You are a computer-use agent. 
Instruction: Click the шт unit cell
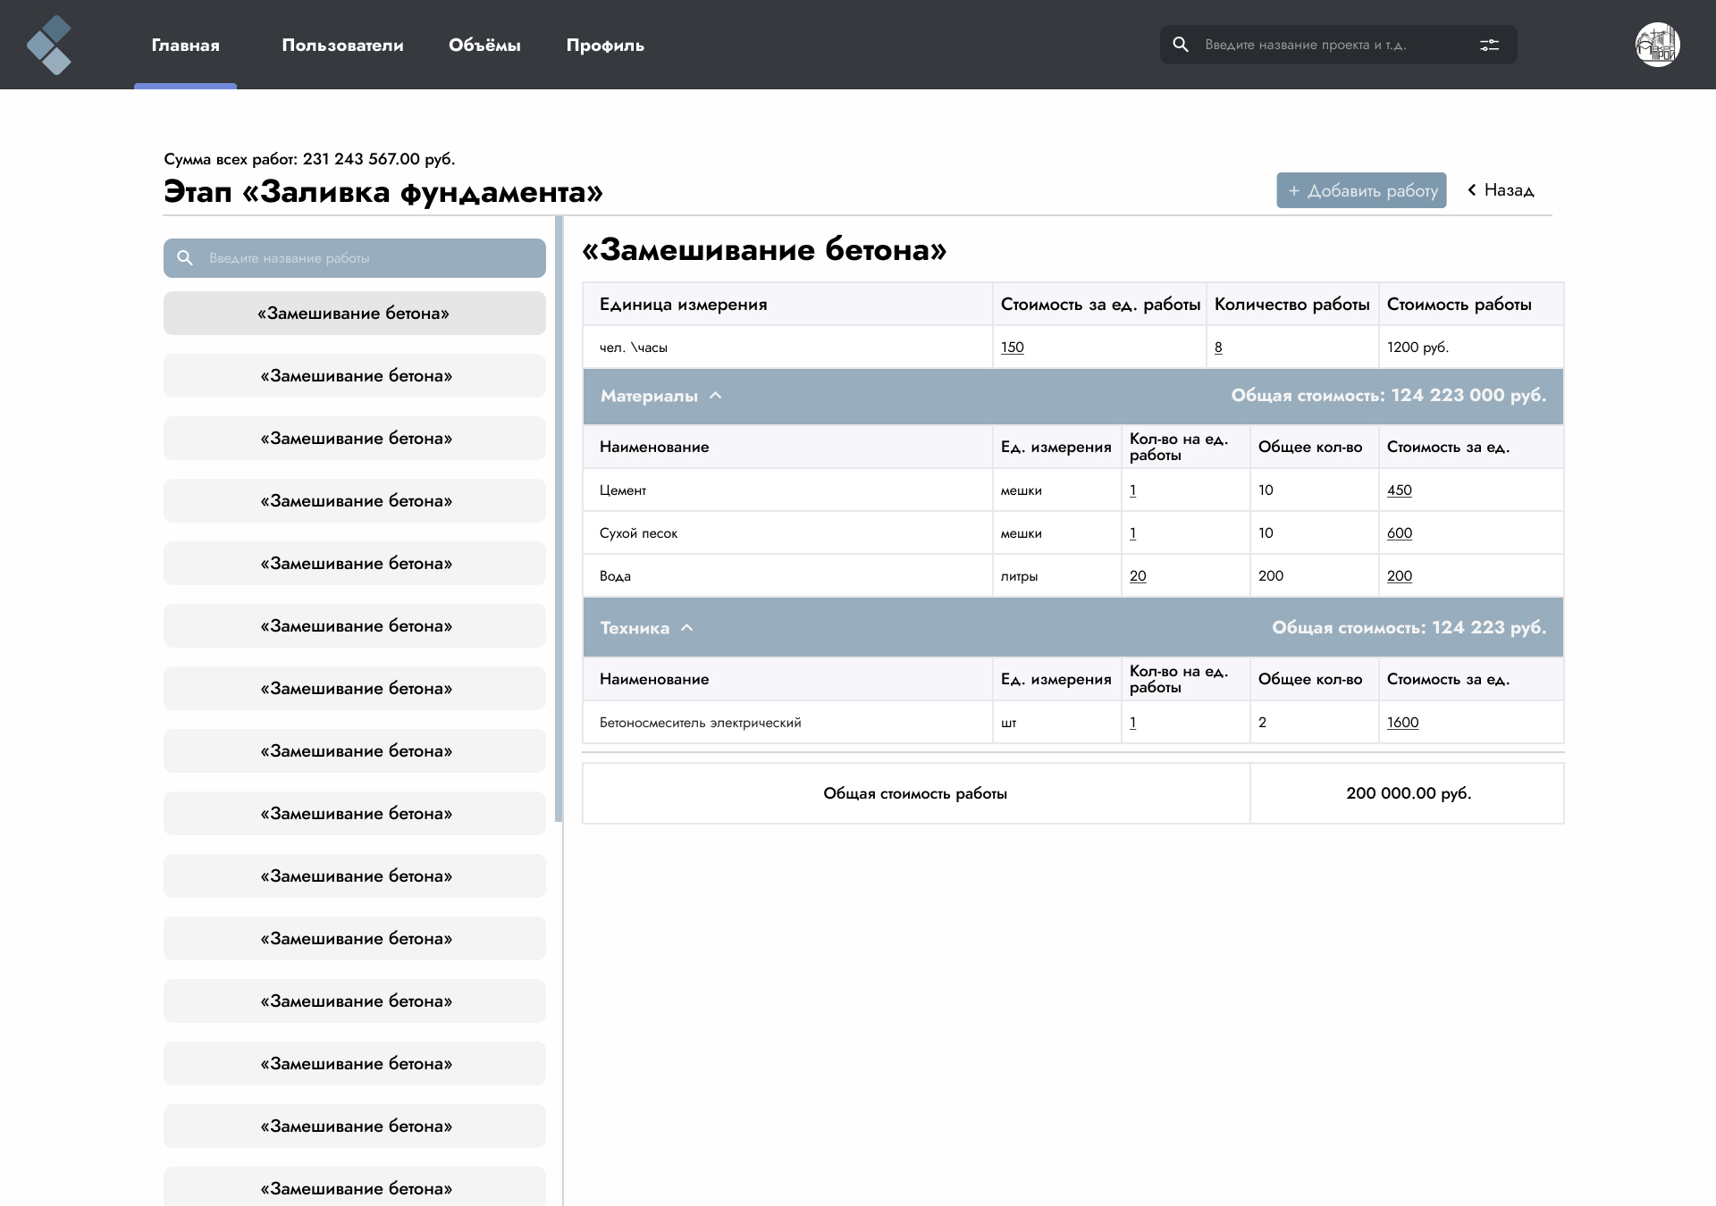click(1008, 723)
